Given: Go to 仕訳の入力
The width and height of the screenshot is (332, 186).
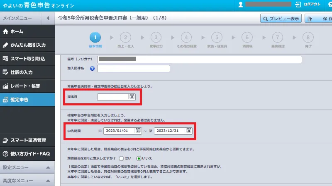Looking at the screenshot, I should coord(27,72).
